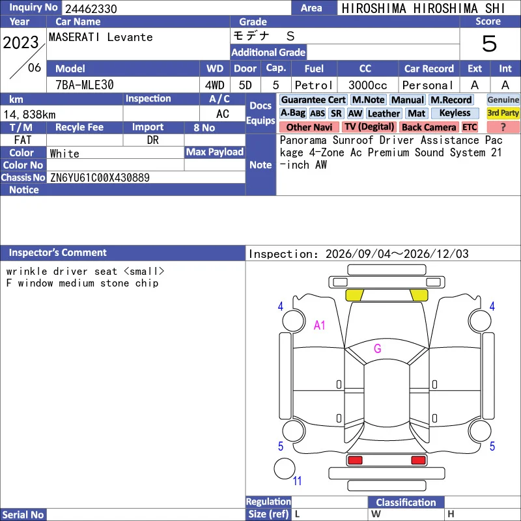The image size is (521, 521).
Task: Click the Guarantee Cert document badge
Action: click(x=313, y=100)
